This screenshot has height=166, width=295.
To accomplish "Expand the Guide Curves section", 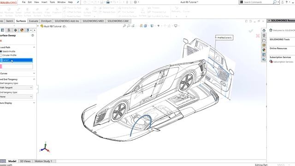I will click(34, 73).
